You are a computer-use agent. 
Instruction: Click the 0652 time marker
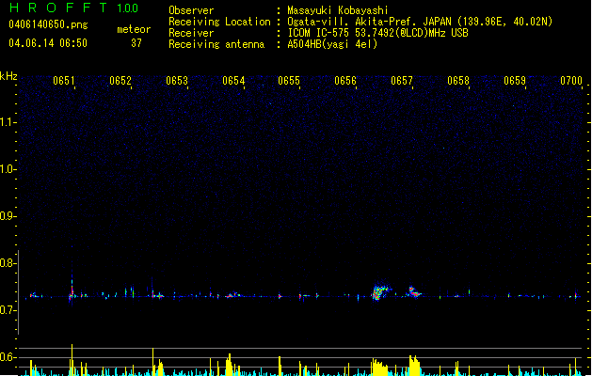(x=120, y=81)
